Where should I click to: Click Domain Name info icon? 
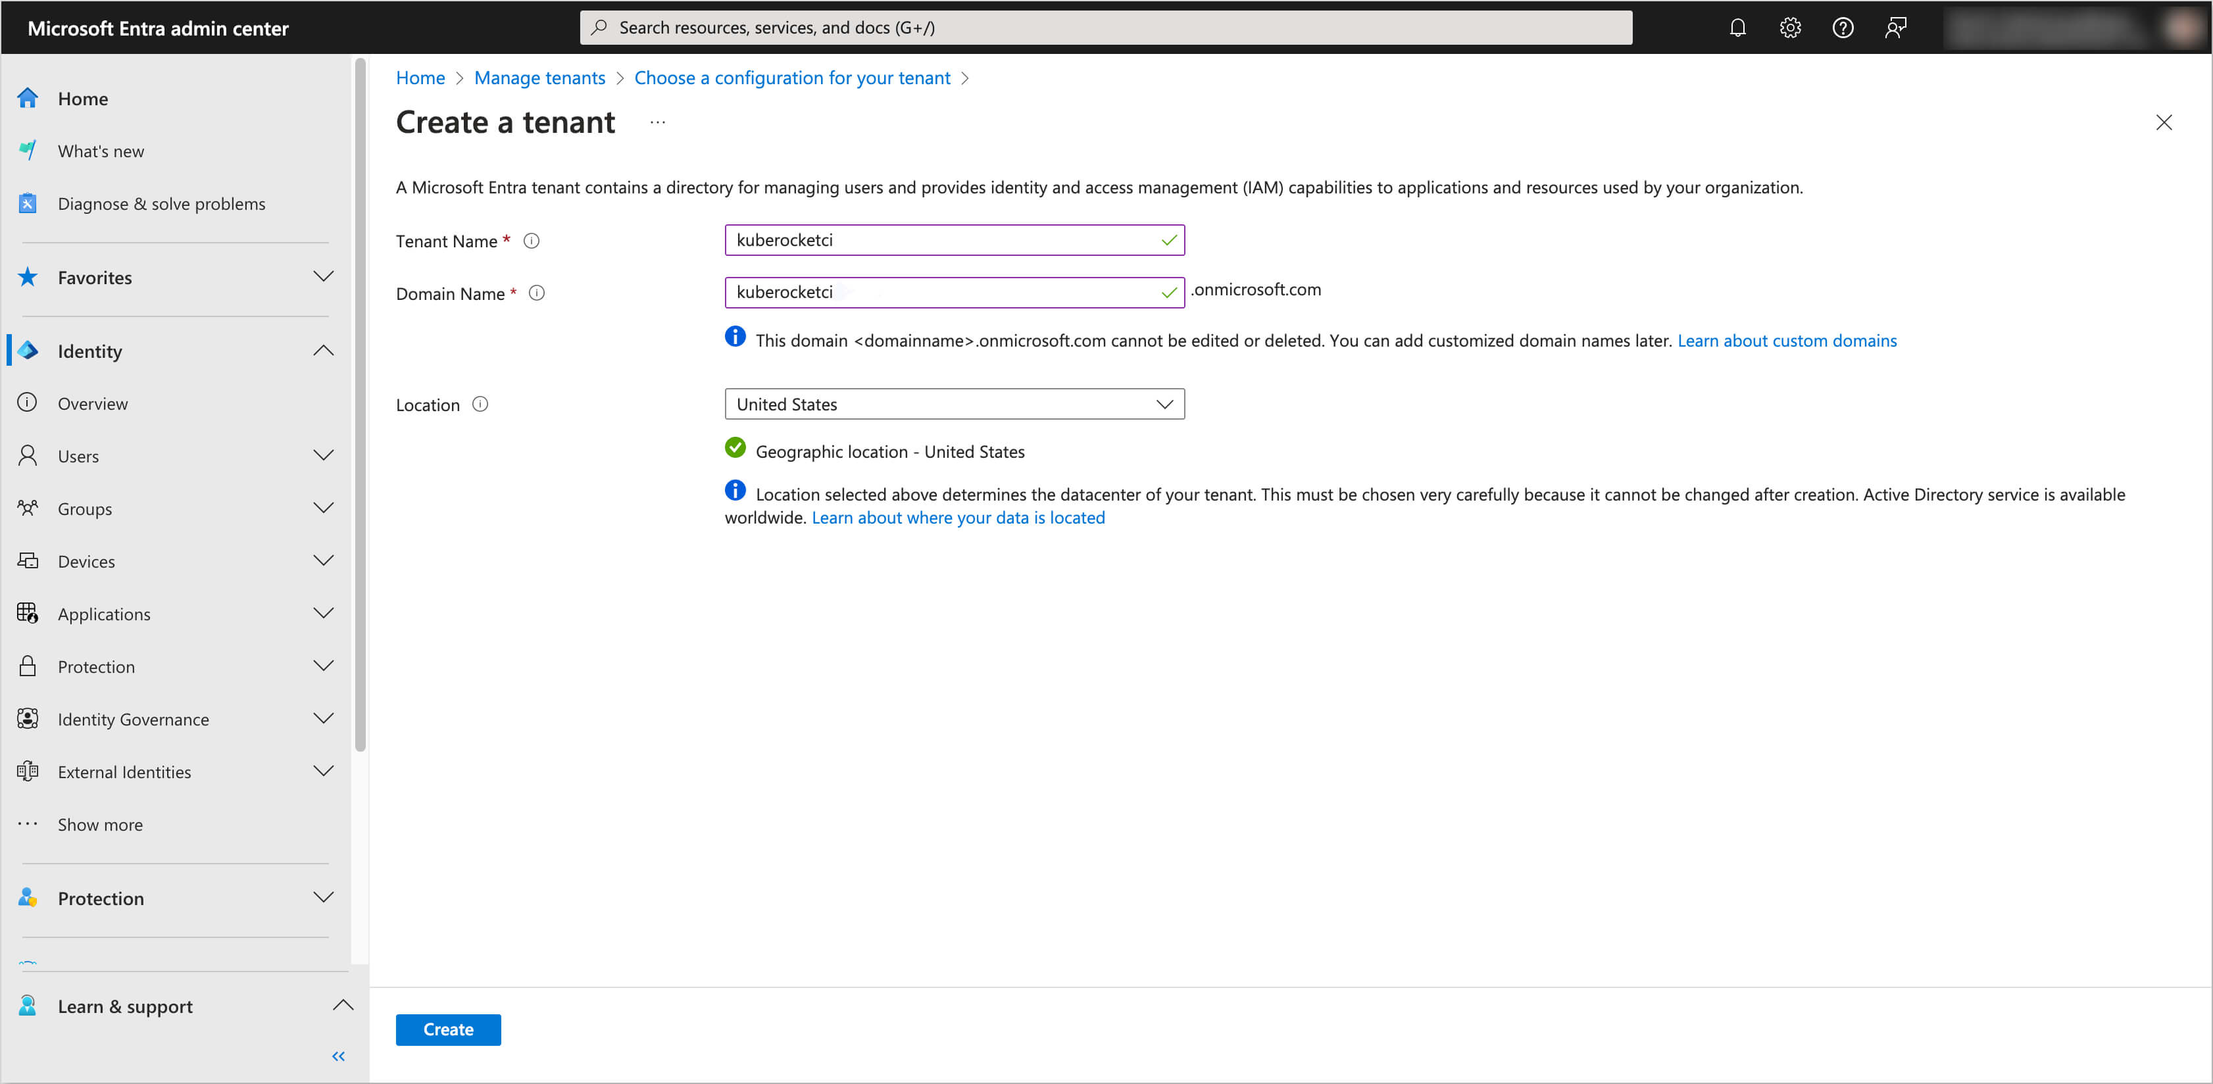(x=537, y=293)
